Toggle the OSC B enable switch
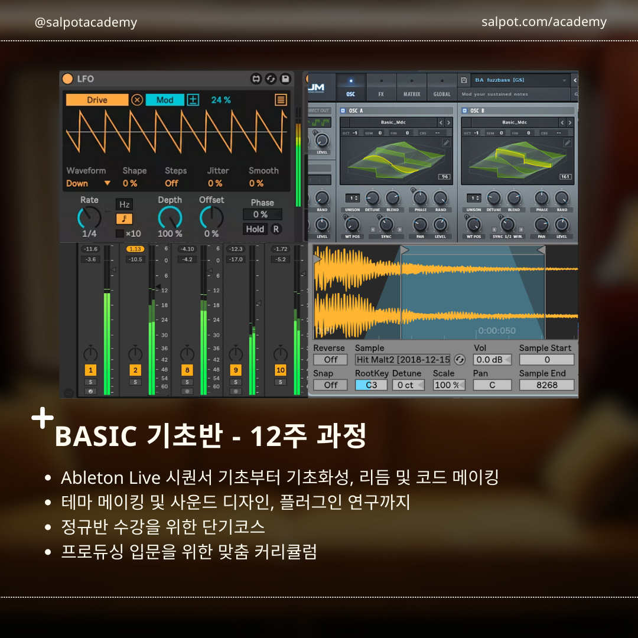The height and width of the screenshot is (638, 638). tap(464, 110)
